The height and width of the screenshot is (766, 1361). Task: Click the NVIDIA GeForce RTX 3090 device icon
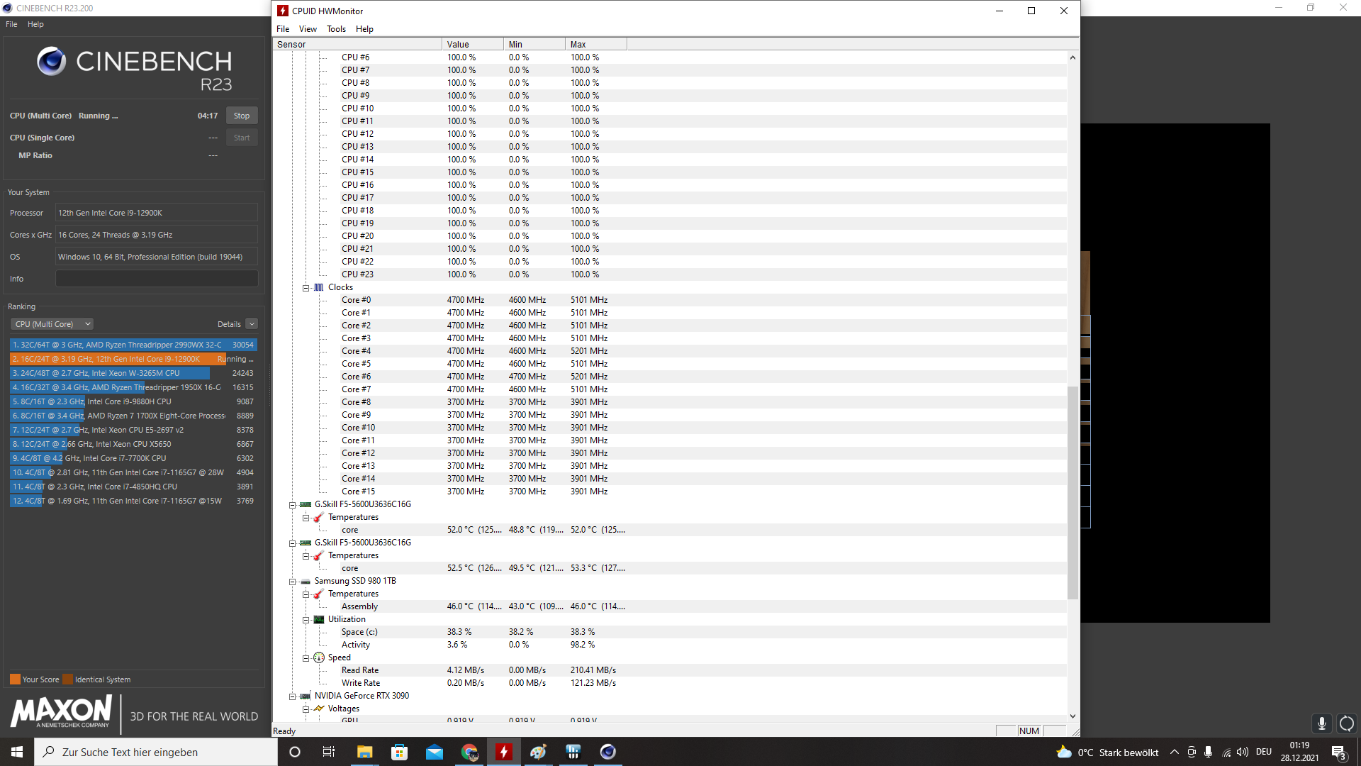click(x=306, y=696)
